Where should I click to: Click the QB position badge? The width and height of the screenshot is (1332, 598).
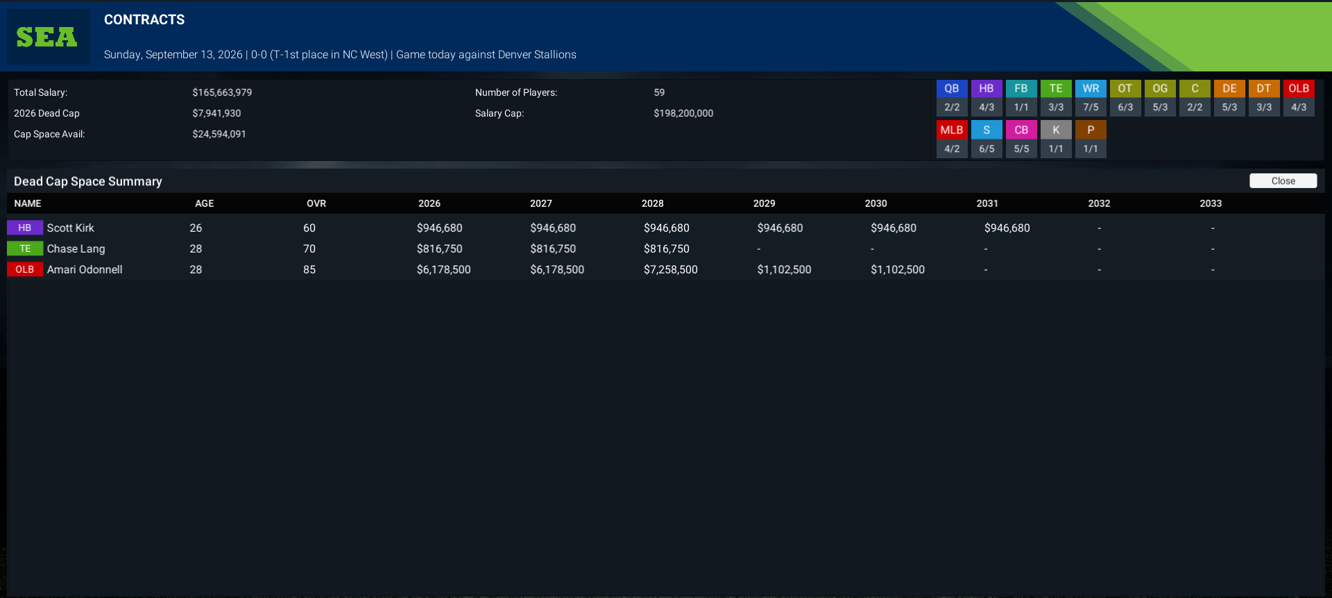952,89
